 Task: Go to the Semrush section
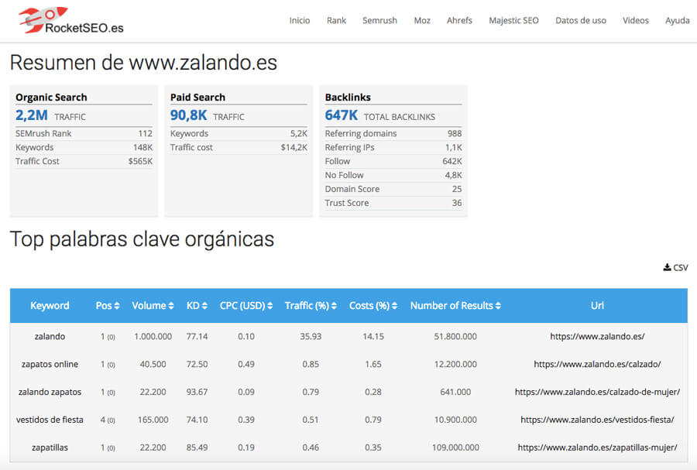(379, 20)
